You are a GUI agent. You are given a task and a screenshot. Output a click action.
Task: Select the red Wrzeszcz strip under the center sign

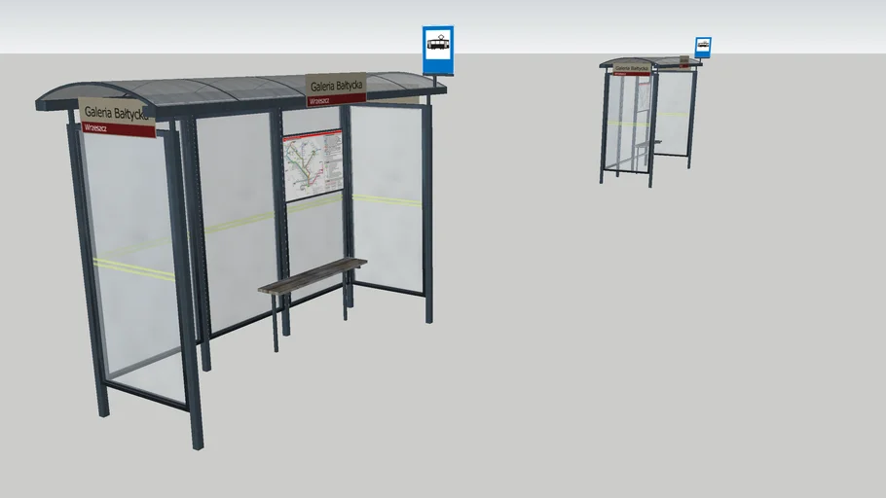click(x=336, y=99)
